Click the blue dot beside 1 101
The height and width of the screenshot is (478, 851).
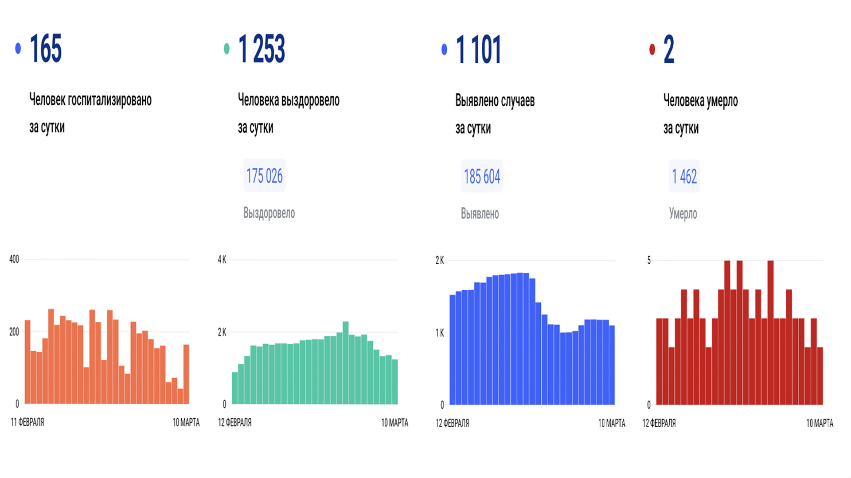(444, 50)
